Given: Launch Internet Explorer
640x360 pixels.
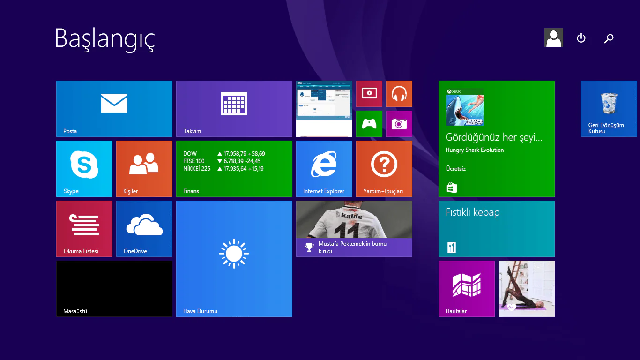Looking at the screenshot, I should [x=324, y=168].
